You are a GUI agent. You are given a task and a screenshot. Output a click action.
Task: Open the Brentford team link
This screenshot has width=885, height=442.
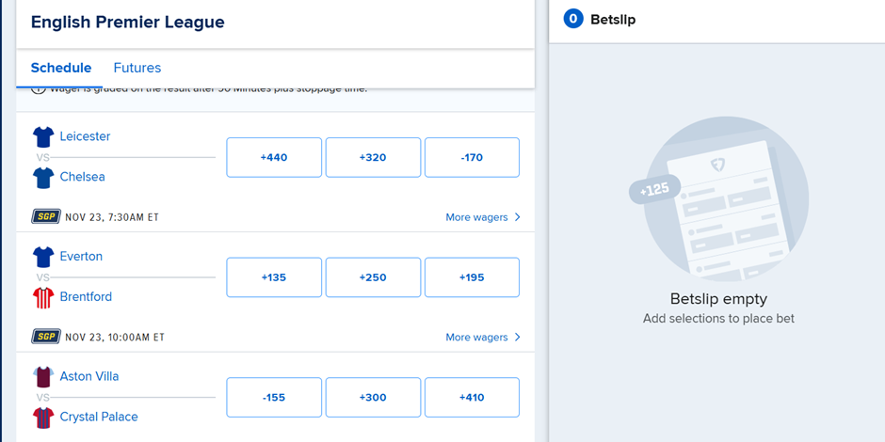(x=86, y=297)
